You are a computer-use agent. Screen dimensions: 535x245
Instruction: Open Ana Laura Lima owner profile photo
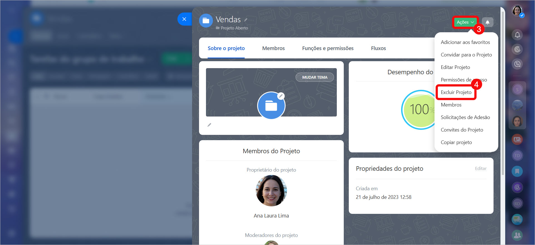(x=271, y=191)
